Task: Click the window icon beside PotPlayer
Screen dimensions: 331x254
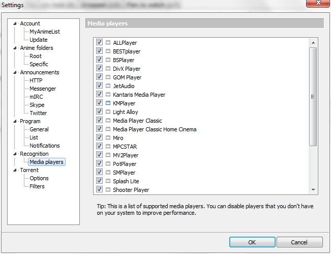Action: coord(108,164)
